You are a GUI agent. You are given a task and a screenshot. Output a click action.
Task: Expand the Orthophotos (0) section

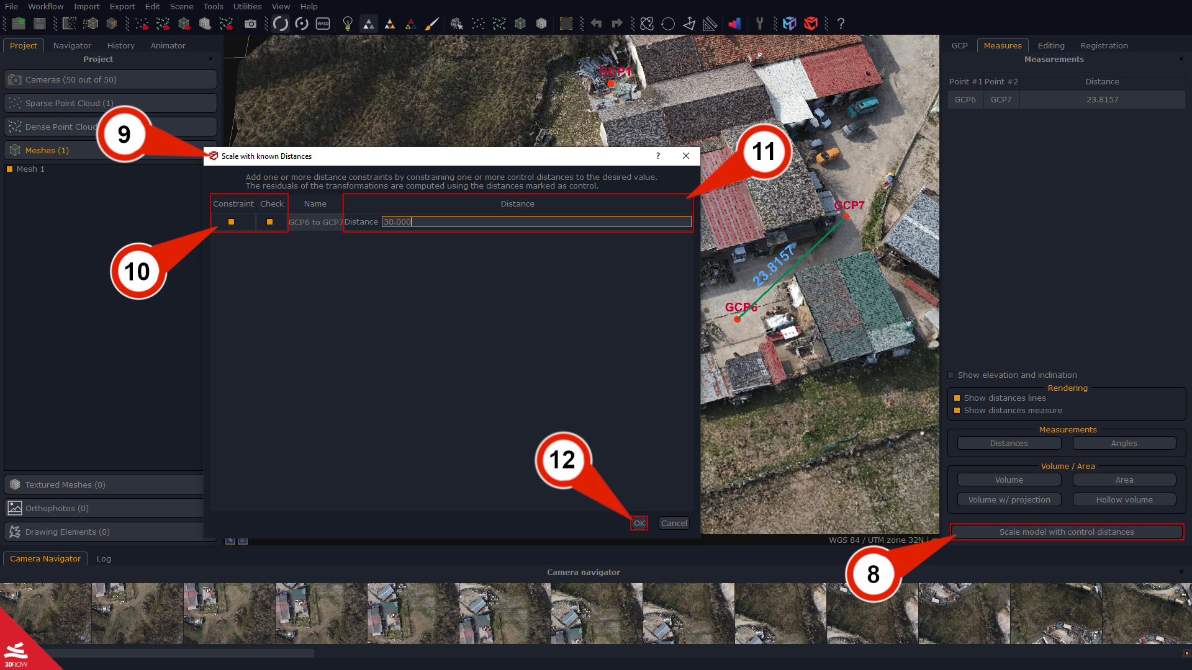(104, 508)
